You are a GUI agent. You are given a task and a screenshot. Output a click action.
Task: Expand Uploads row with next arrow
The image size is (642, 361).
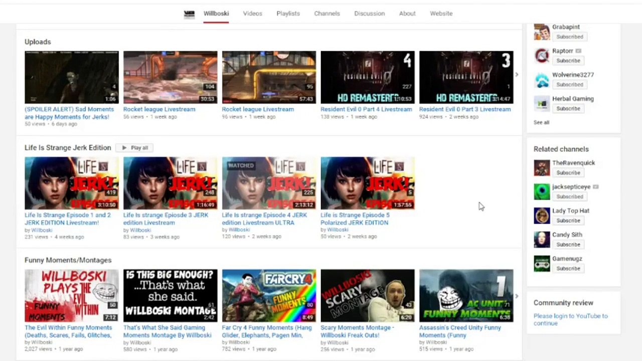coord(517,75)
